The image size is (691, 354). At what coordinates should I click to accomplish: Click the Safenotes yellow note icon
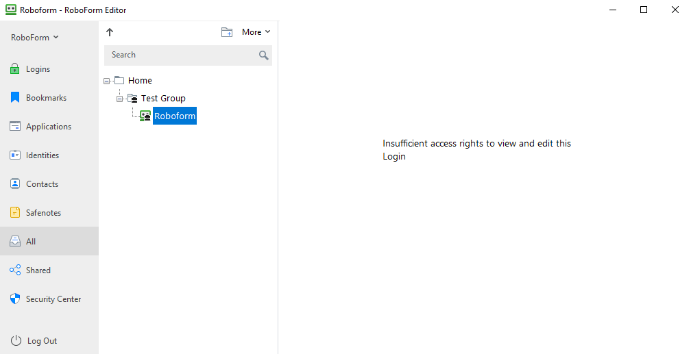(x=15, y=212)
